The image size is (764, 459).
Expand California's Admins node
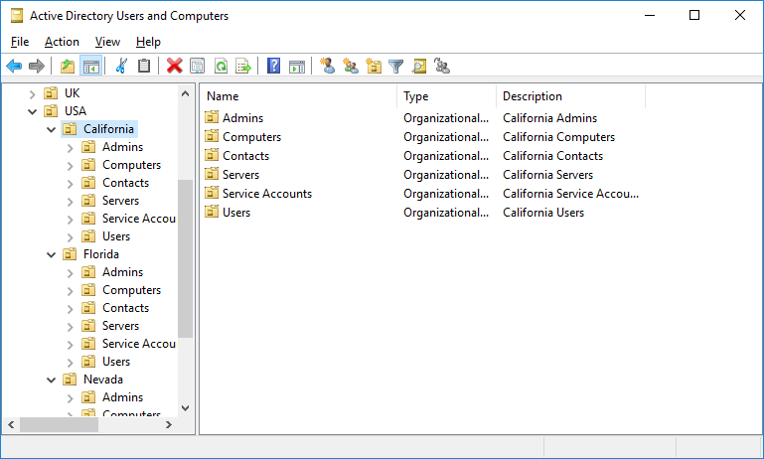[71, 148]
